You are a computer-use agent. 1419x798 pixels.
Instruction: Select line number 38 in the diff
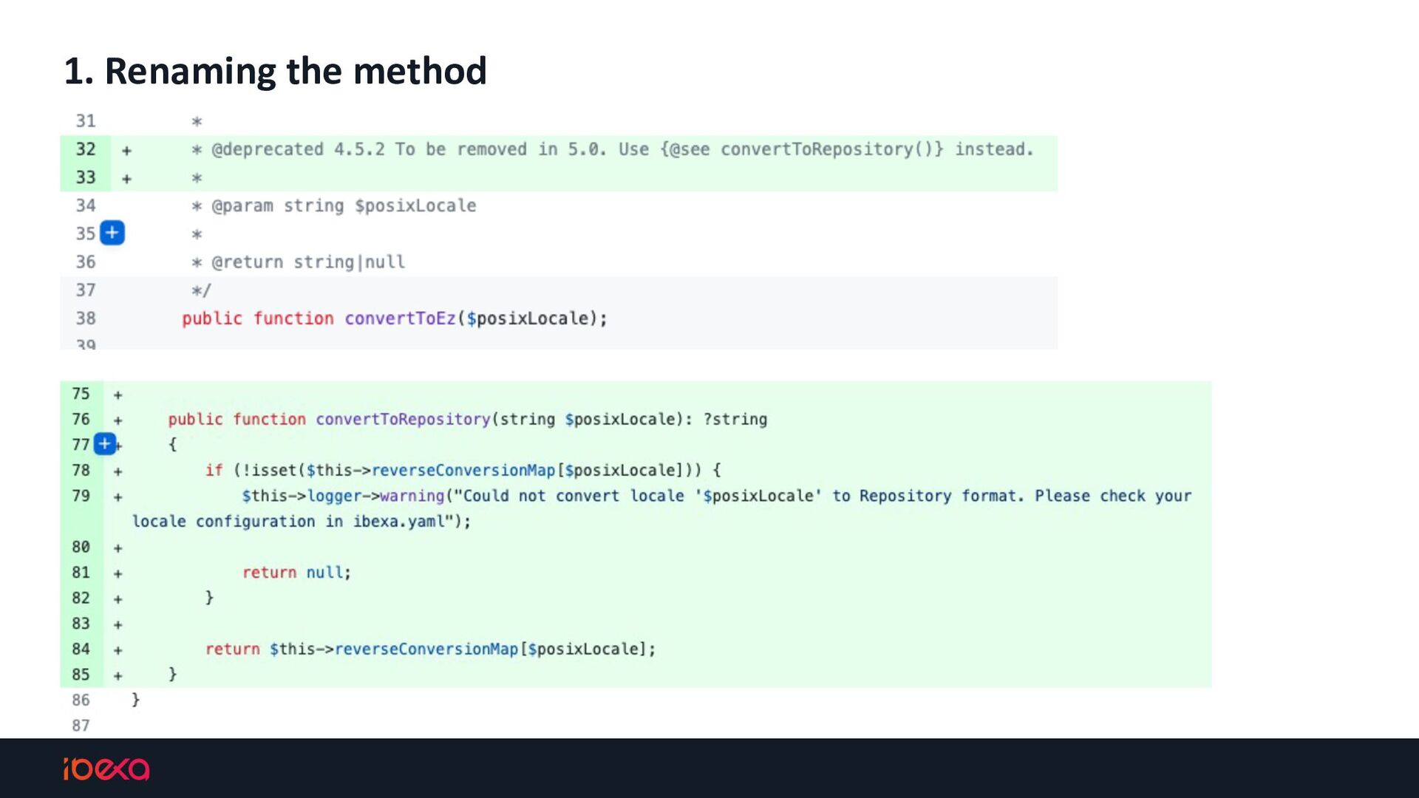(86, 318)
